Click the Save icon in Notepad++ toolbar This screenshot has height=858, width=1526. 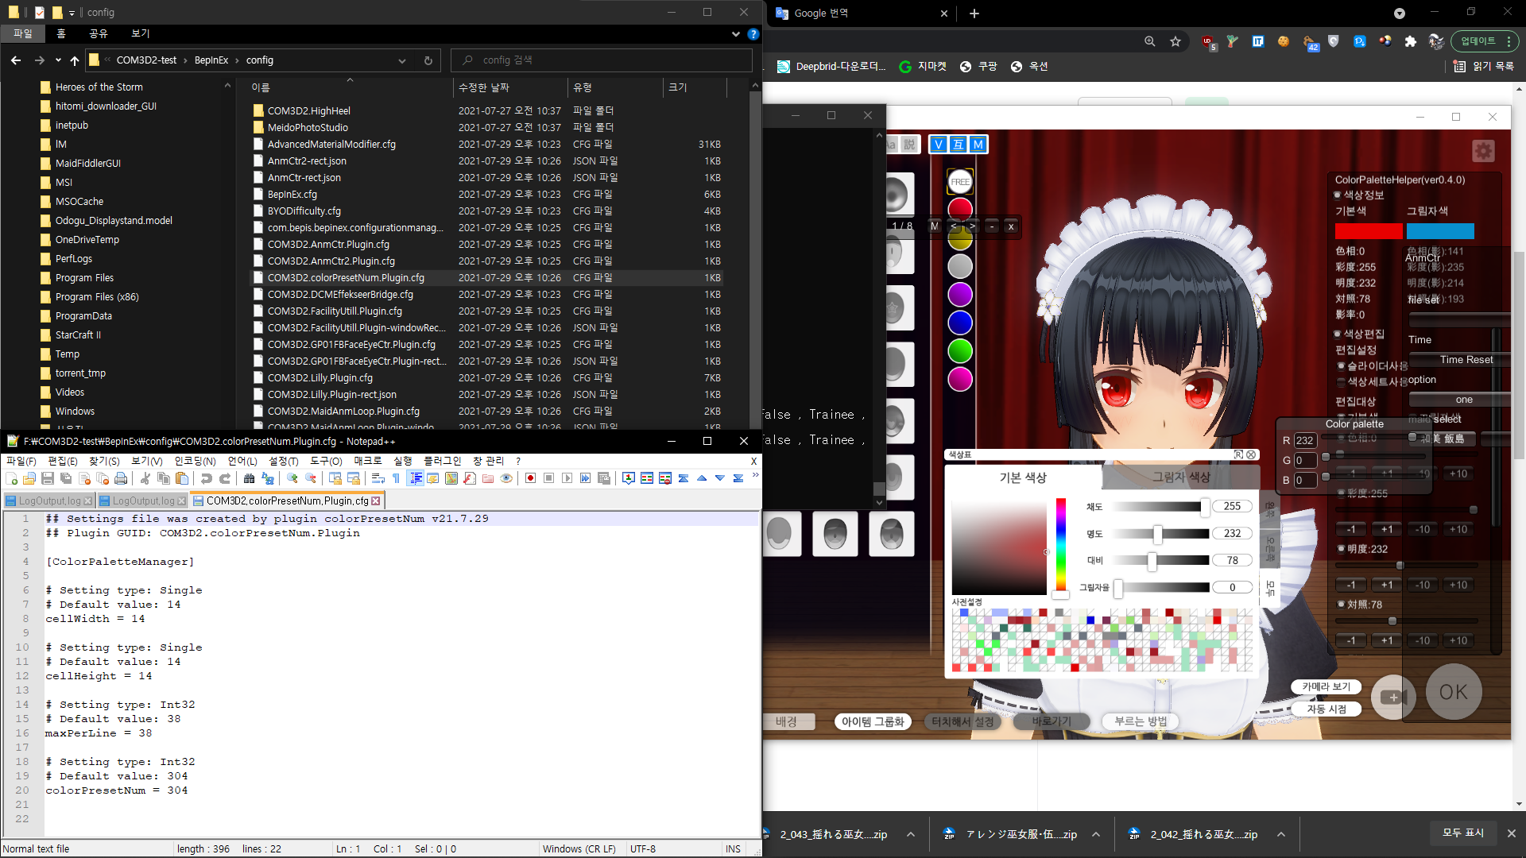[48, 478]
